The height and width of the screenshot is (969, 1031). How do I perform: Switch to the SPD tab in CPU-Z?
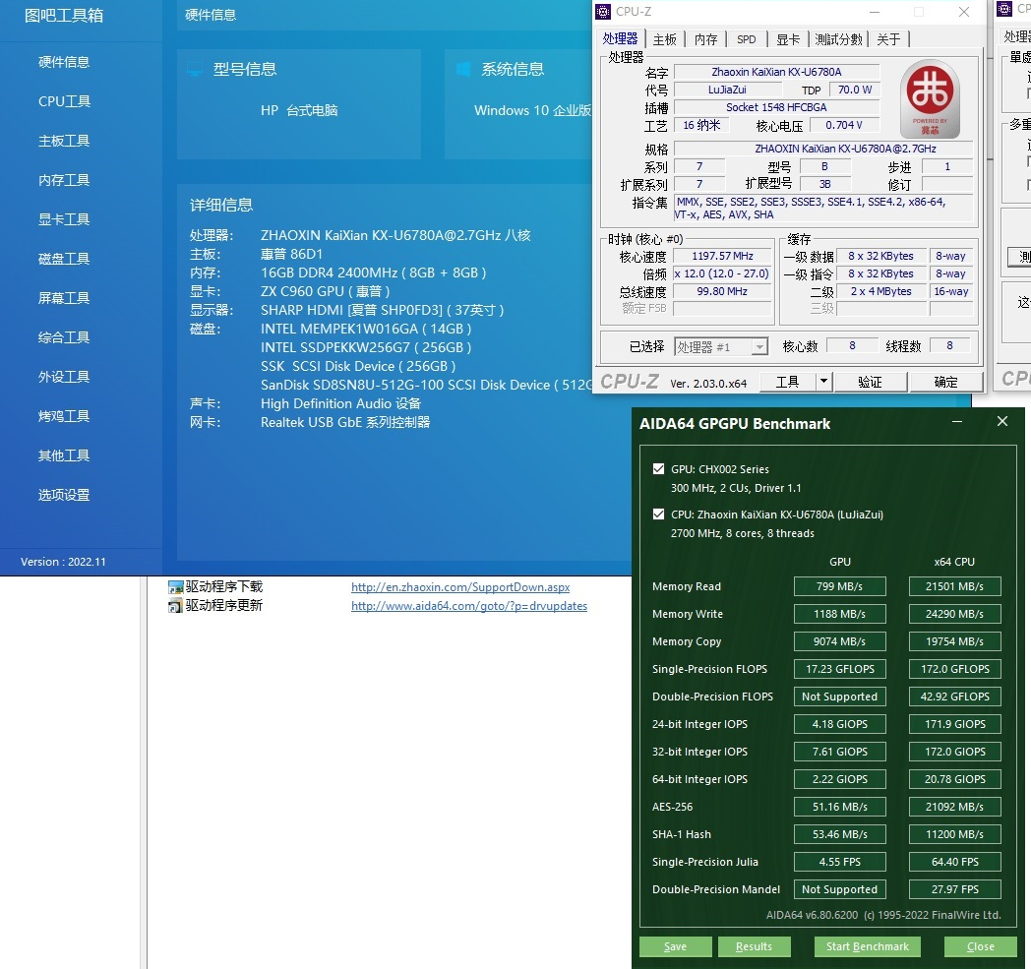(x=747, y=39)
